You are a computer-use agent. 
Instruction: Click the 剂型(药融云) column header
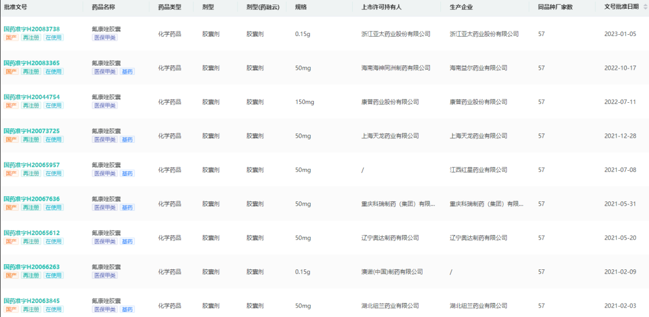pyautogui.click(x=261, y=7)
